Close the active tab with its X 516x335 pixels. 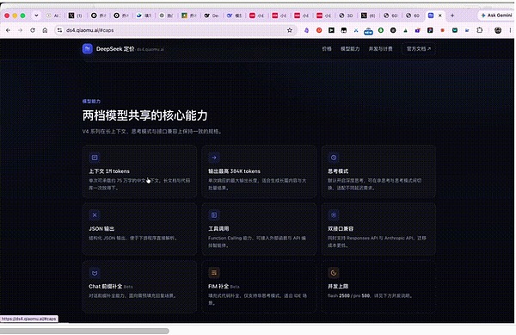point(440,16)
